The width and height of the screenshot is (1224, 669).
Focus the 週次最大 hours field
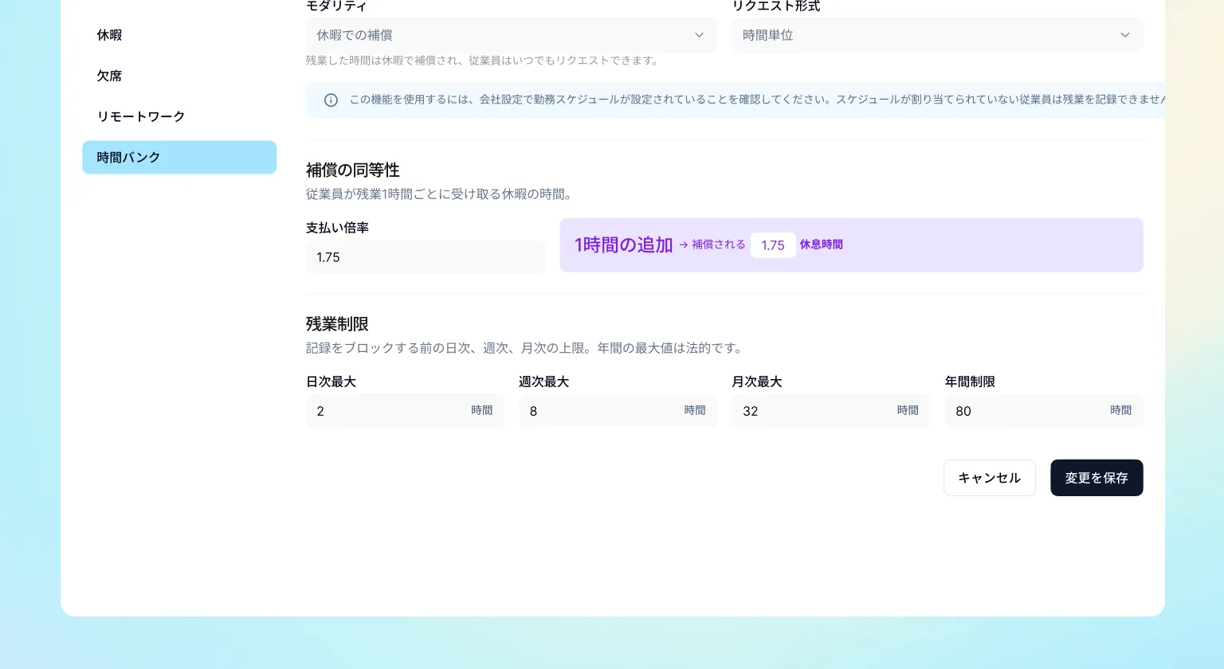point(618,411)
